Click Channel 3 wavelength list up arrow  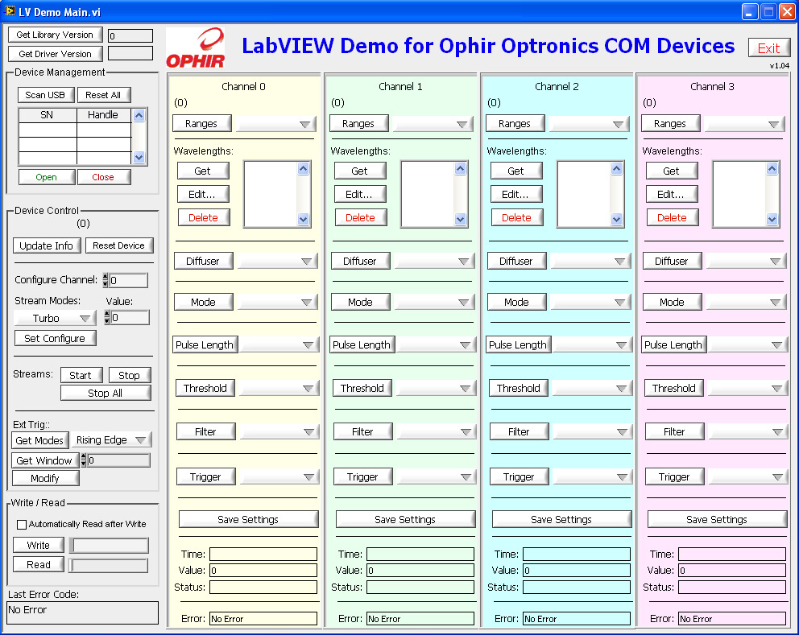click(x=772, y=168)
